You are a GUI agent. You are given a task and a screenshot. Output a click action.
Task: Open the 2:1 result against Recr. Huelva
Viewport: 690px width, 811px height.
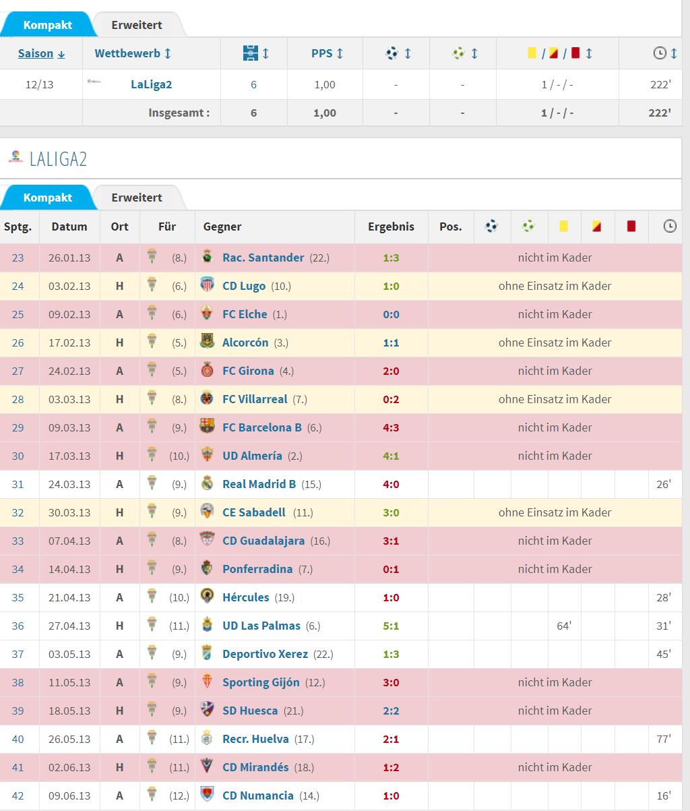click(x=391, y=739)
